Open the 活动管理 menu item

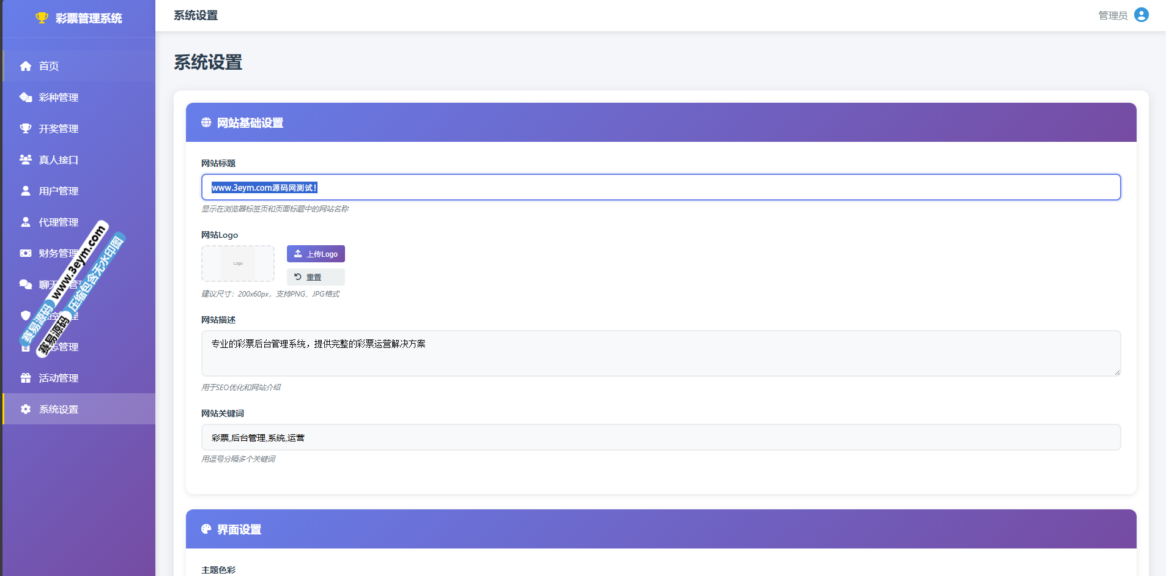click(59, 378)
